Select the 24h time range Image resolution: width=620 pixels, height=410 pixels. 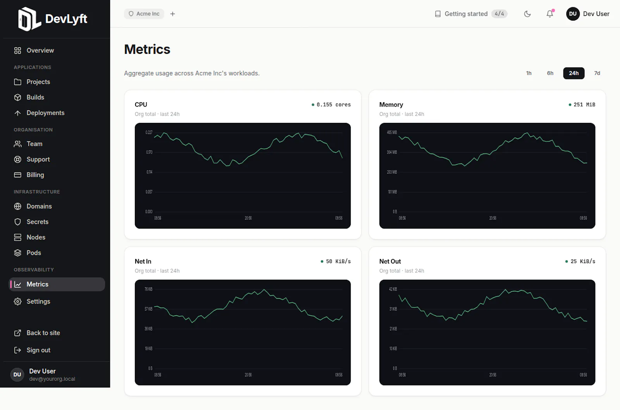[574, 73]
